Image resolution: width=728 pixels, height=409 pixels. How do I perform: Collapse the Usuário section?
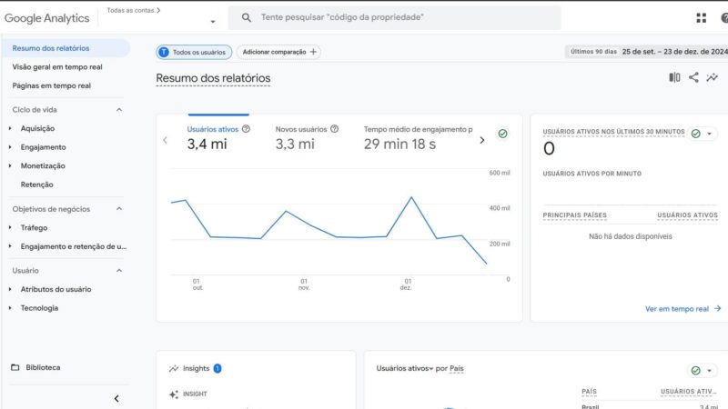click(119, 270)
